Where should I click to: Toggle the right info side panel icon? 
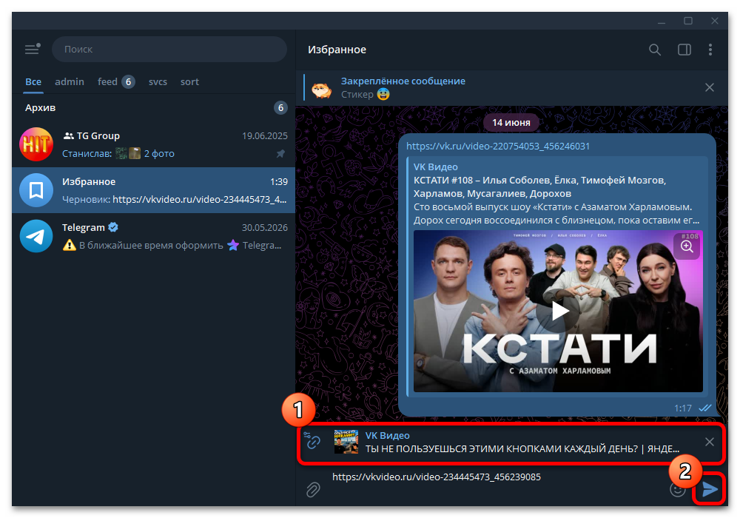(684, 50)
